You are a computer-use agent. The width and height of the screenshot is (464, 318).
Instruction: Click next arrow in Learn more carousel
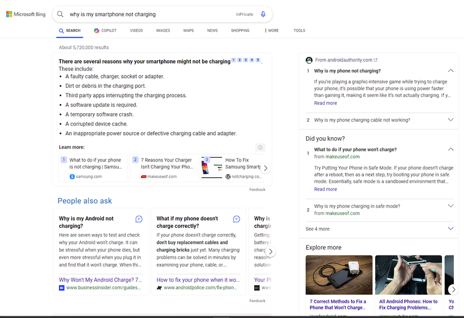(265, 168)
